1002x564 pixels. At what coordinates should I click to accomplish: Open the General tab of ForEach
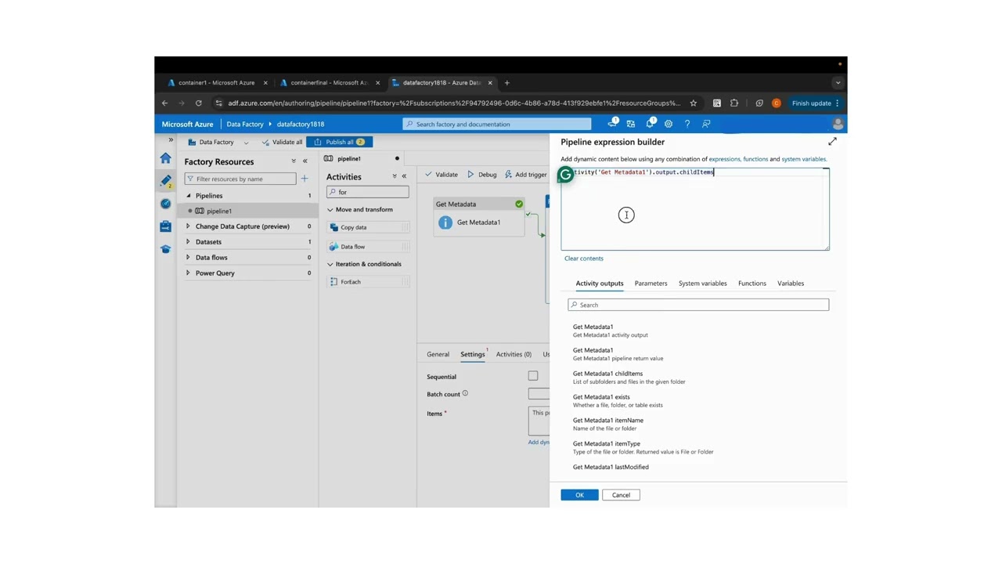[x=438, y=354]
